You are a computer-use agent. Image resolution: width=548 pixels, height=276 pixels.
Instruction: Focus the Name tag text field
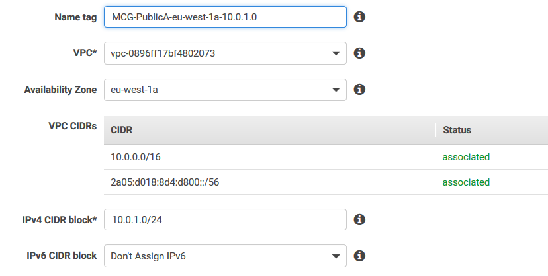225,17
